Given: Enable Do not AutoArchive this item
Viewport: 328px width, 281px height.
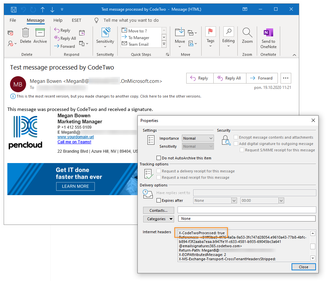Looking at the screenshot, I should pos(159,158).
